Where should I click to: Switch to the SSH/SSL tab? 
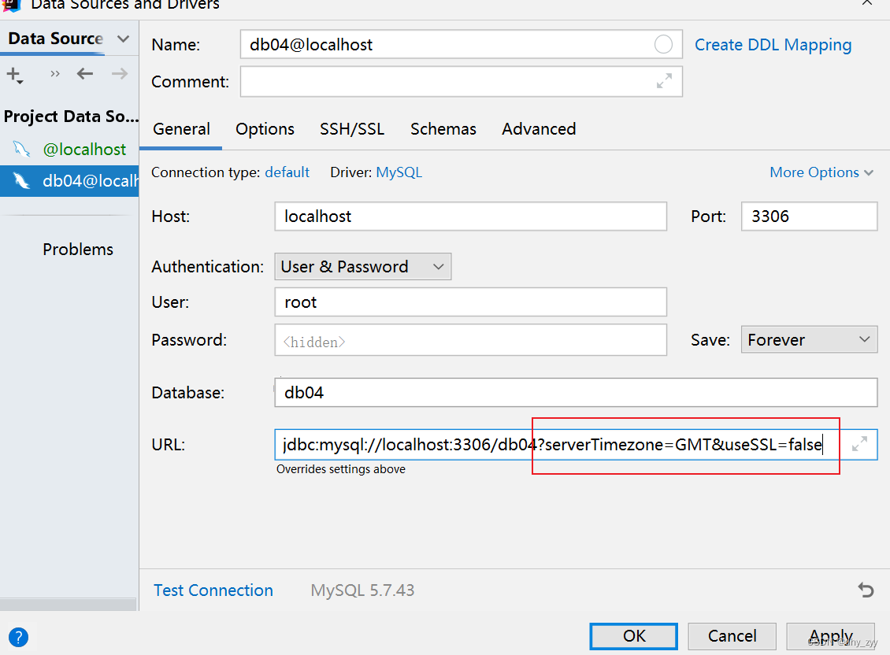coord(352,128)
